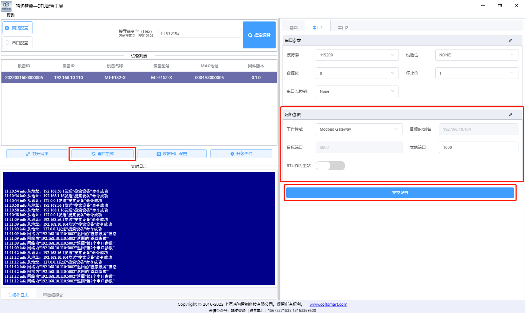Click the 网络参数 panel header
Image resolution: width=525 pixels, height=313 pixels.
click(402, 115)
